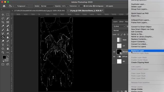This screenshot has width=164, height=92.
Task: Select the Eyedropper tool
Action: point(3,26)
